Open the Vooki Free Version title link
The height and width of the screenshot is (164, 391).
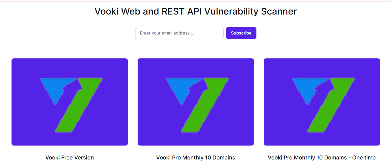70,158
